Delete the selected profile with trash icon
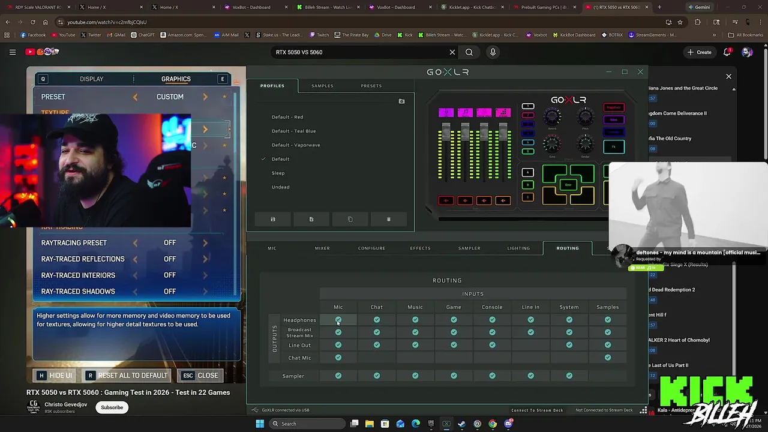This screenshot has width=768, height=432. tap(388, 219)
